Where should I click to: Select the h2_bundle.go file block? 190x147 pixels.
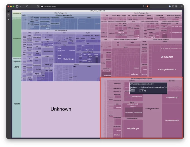(68, 59)
